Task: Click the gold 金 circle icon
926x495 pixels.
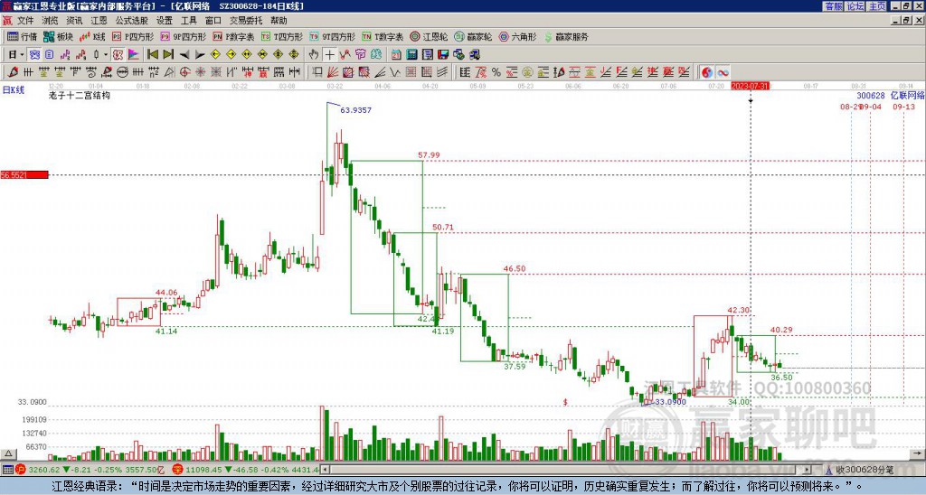Action: (527, 72)
